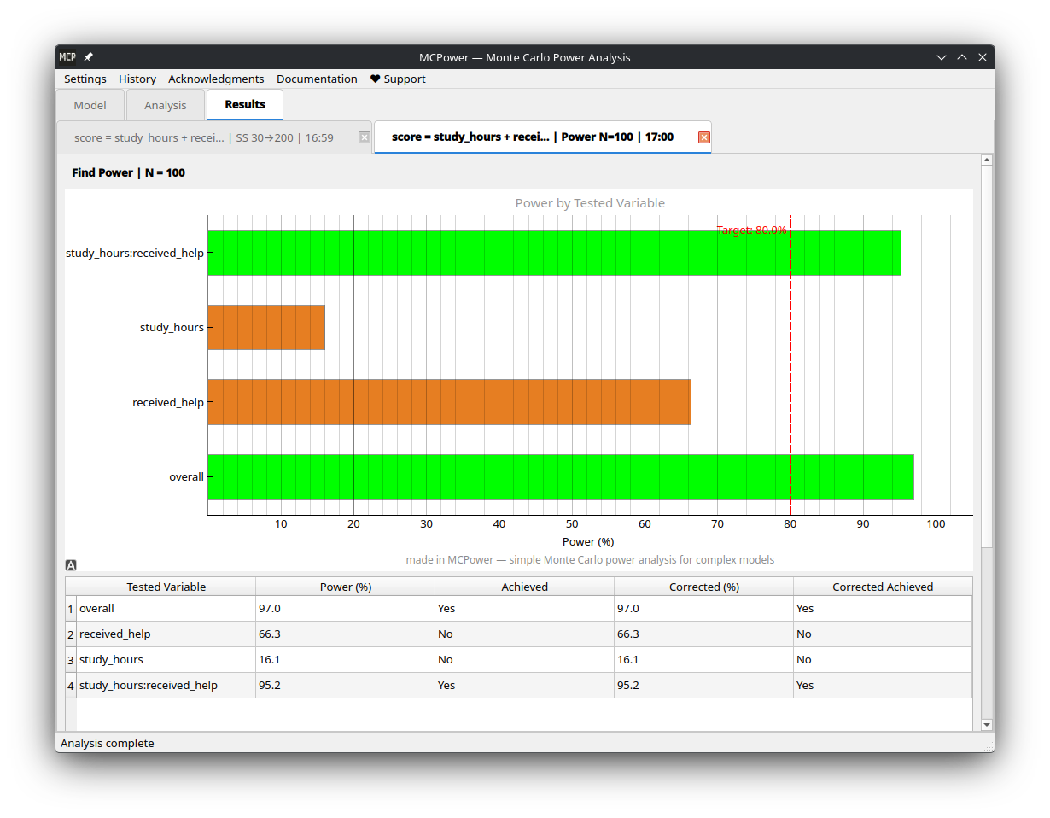Click the green study_hours:received_help bar
Viewport: 1050px width, 818px height.
point(555,252)
